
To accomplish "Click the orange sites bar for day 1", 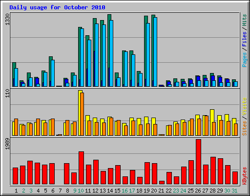I will [x=16, y=127].
